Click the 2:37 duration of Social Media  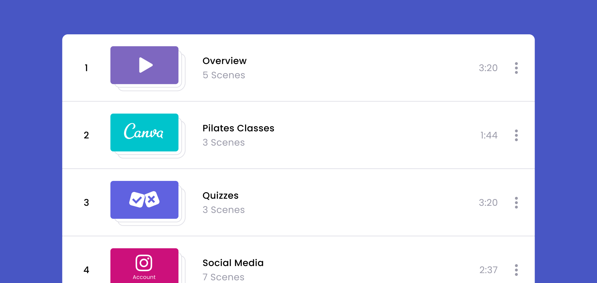[x=488, y=270]
